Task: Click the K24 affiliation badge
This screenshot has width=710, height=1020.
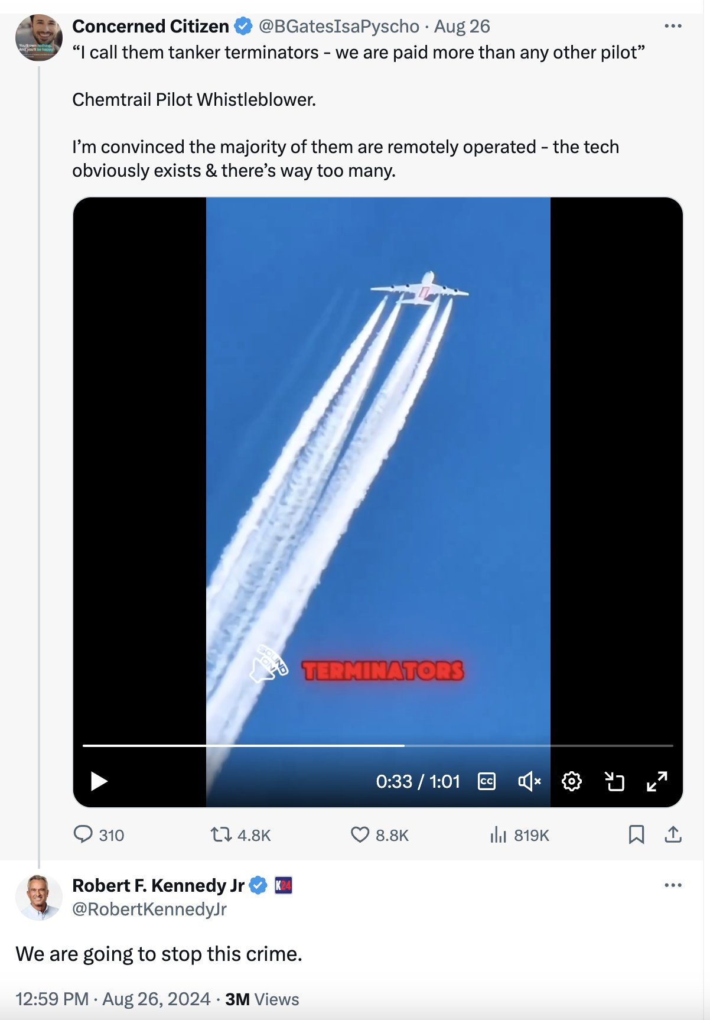Action: 284,885
